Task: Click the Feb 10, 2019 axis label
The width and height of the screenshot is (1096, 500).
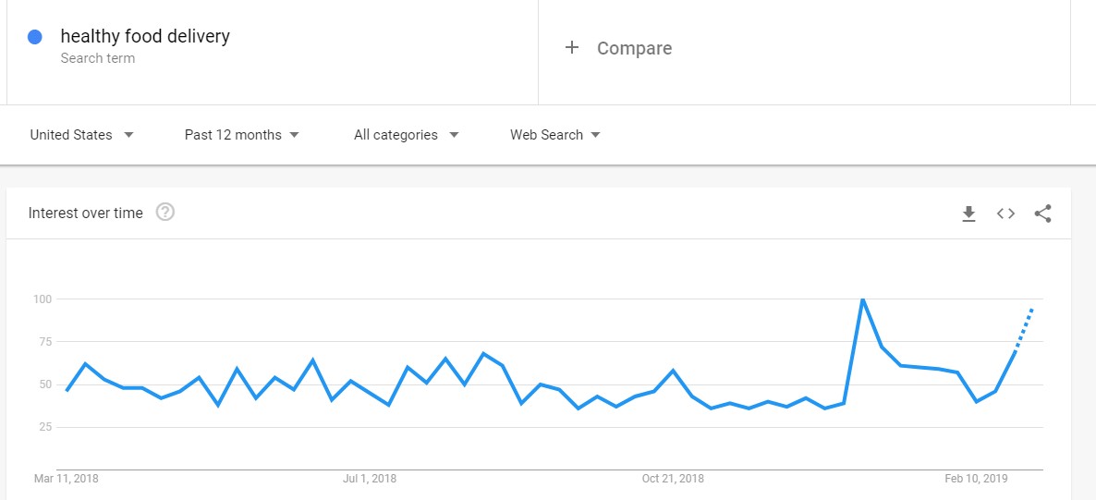Action: 977,479
